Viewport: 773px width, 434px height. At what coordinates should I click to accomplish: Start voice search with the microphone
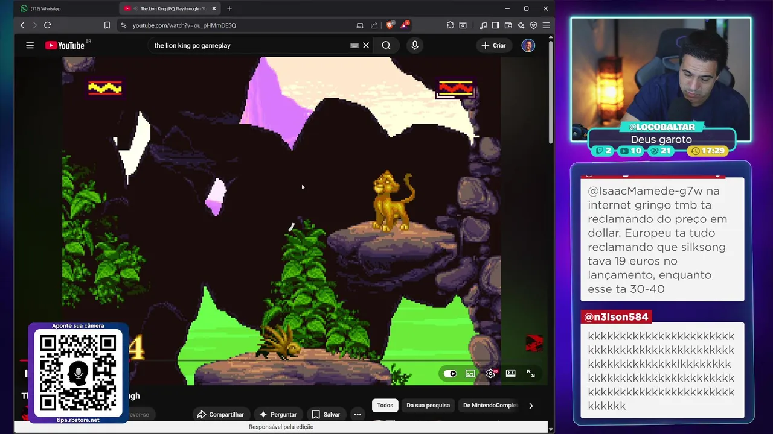tap(415, 45)
